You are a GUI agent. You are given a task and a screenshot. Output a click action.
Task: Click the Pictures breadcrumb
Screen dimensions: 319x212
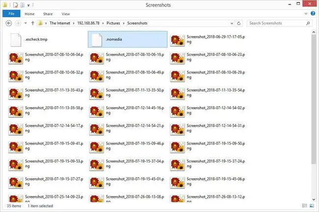(x=113, y=23)
